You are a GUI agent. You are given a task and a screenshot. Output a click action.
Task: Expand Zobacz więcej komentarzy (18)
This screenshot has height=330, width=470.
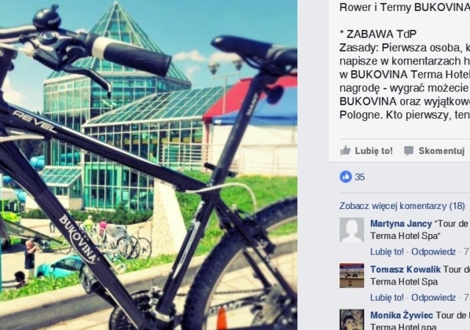402,206
